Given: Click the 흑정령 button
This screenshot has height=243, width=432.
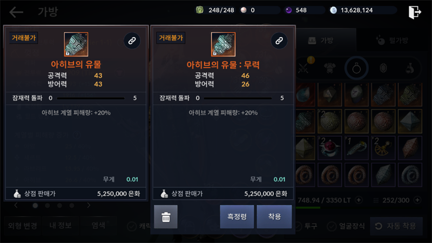Looking at the screenshot, I should [237, 217].
